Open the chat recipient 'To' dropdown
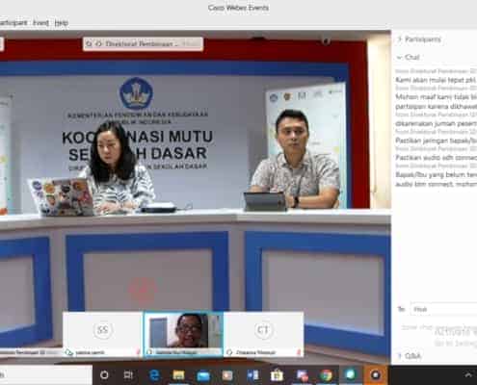The image size is (477, 385). pyautogui.click(x=443, y=309)
